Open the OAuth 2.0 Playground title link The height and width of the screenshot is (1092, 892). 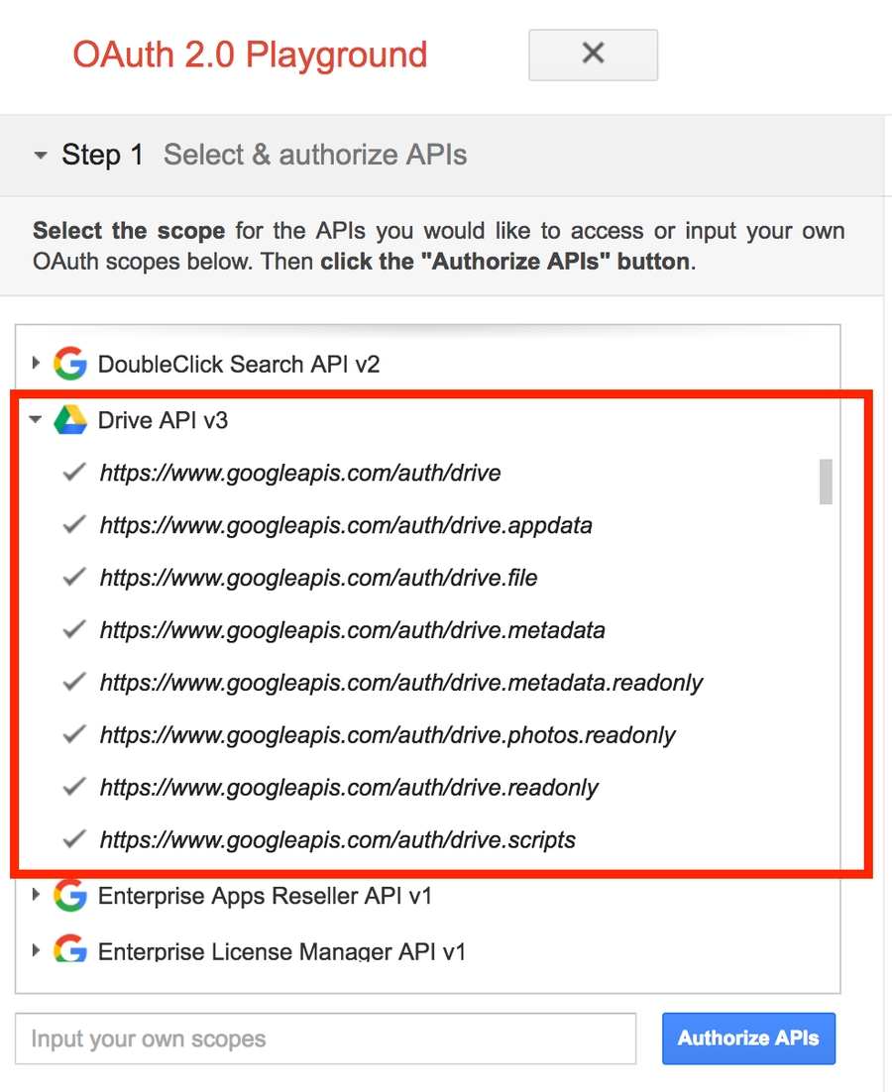pyautogui.click(x=250, y=55)
